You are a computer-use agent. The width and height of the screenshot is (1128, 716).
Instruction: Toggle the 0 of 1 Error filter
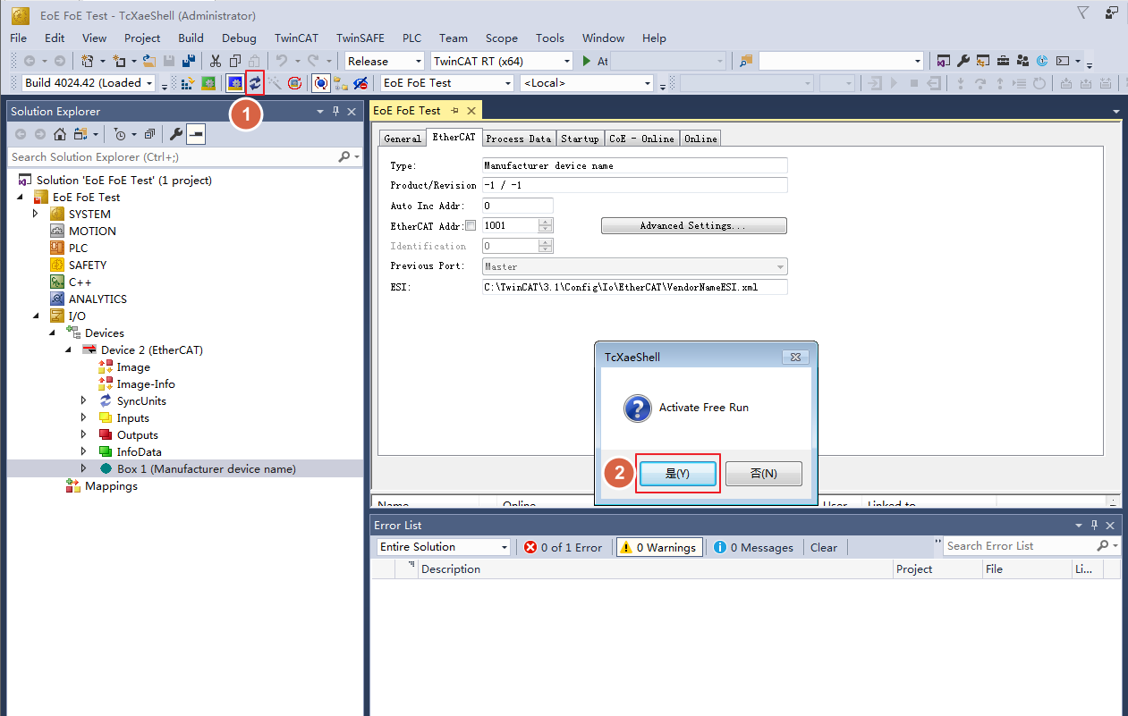click(564, 547)
